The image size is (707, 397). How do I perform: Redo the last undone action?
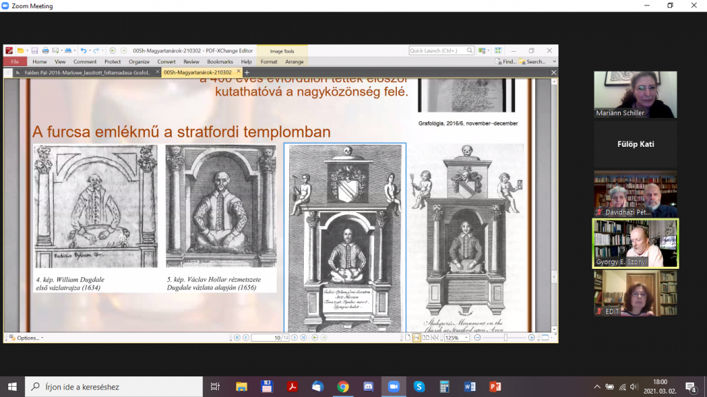tap(96, 51)
